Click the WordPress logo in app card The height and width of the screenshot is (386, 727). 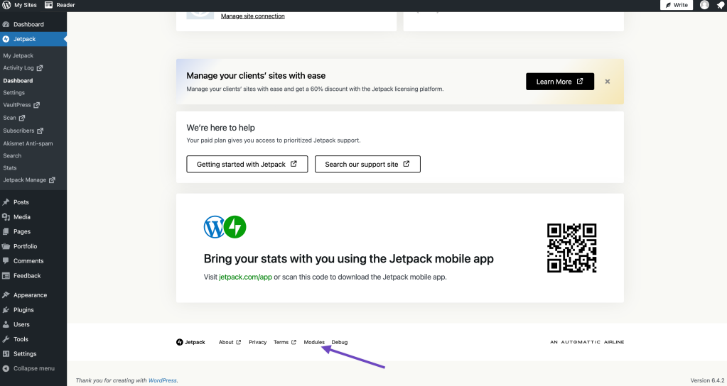pos(214,227)
